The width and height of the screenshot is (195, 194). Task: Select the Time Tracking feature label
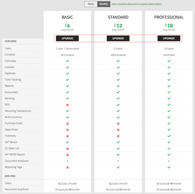(x=13, y=80)
